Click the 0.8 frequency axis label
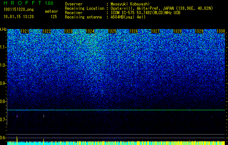 coord(3,101)
